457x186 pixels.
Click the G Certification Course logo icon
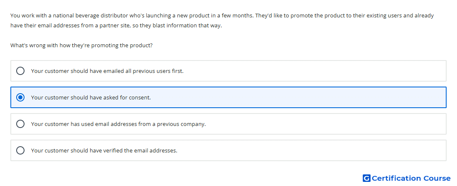click(x=366, y=178)
